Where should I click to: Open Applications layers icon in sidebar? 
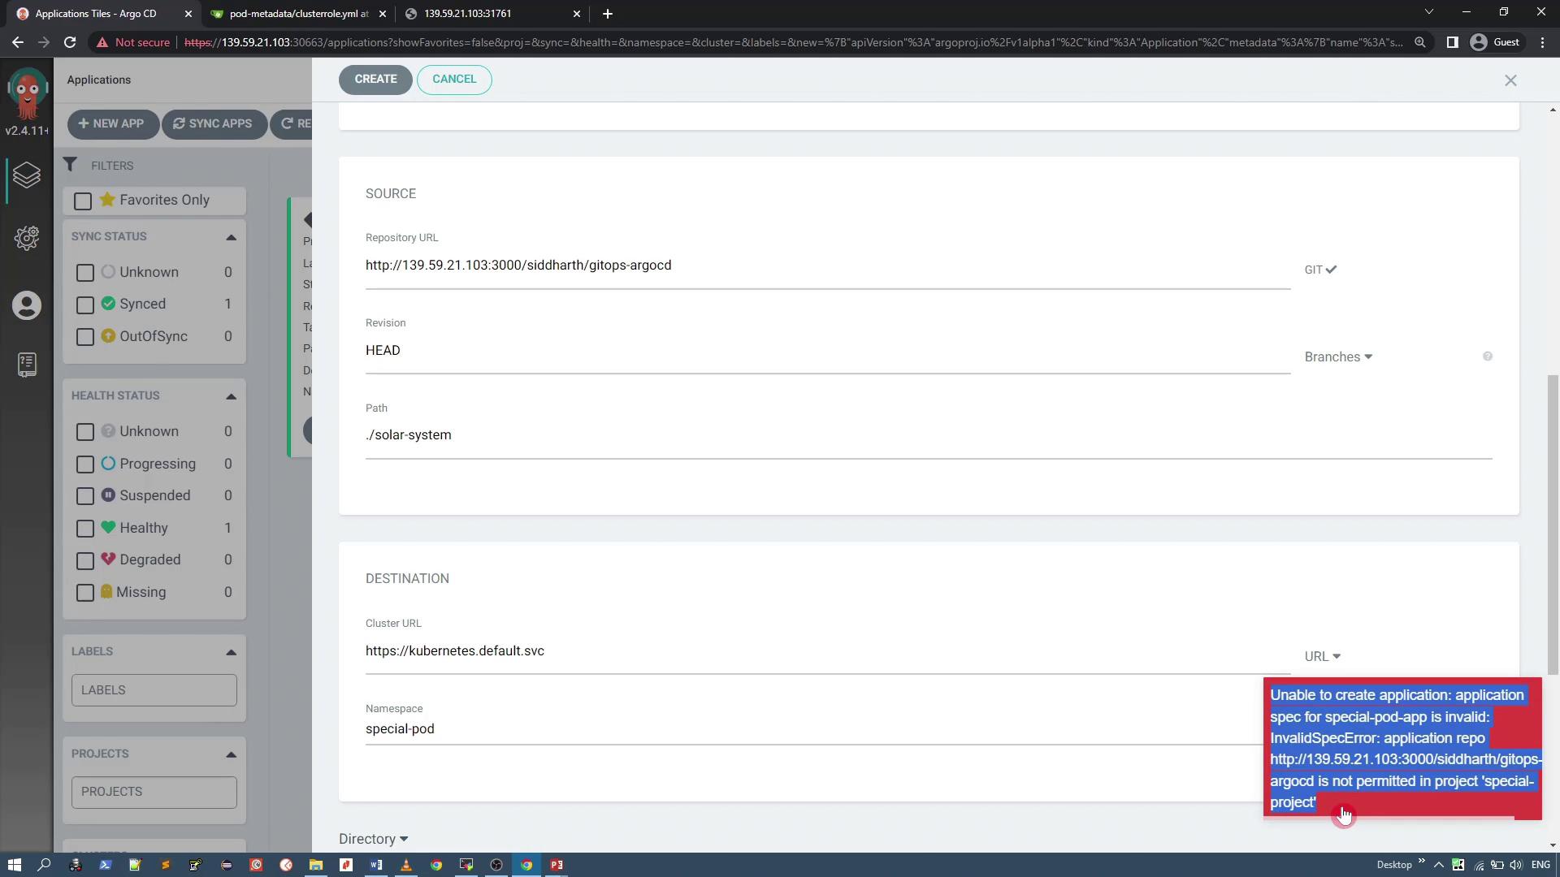[x=27, y=175]
